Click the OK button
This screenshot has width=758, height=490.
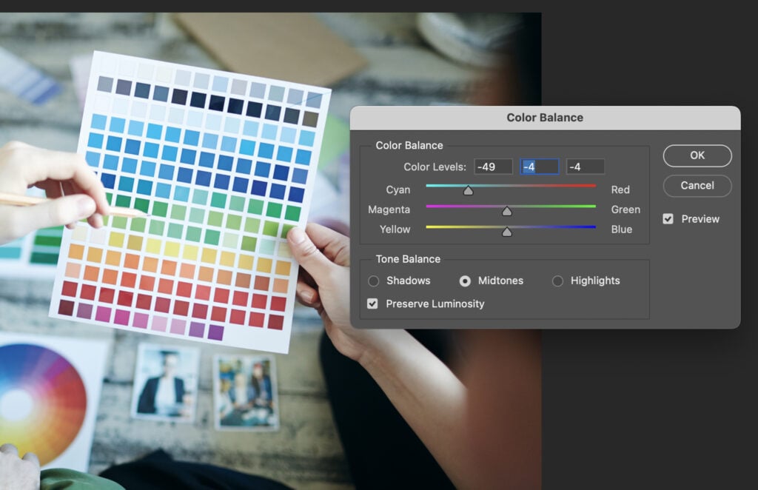[x=696, y=155]
